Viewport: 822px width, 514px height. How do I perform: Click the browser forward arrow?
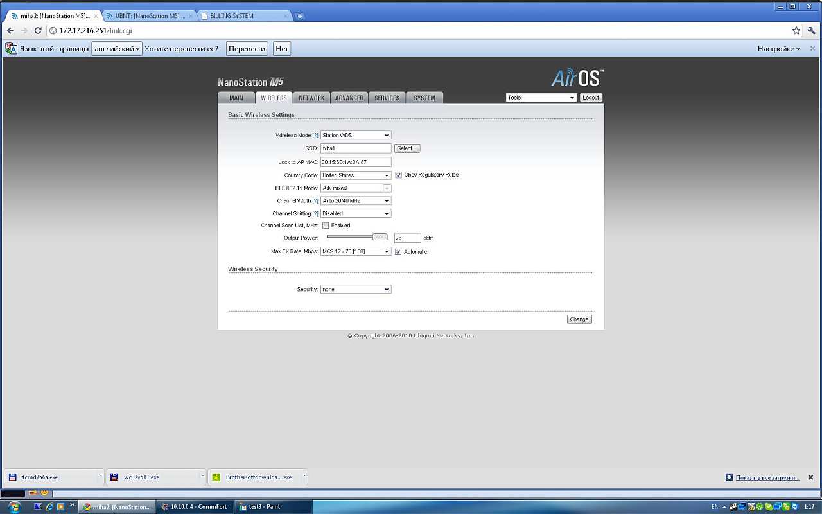coord(24,31)
